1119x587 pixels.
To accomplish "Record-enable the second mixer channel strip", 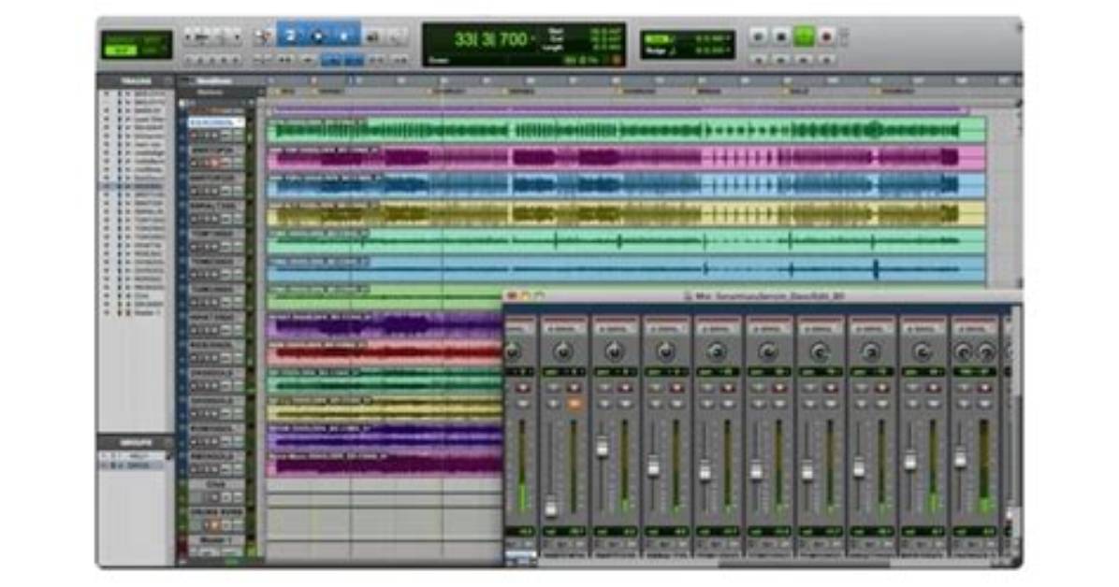I will pyautogui.click(x=574, y=387).
